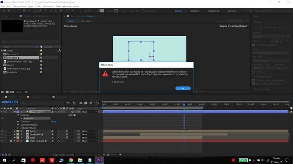The height and width of the screenshot is (164, 293).
Task: Open the Effect menu
Action: [38, 6]
